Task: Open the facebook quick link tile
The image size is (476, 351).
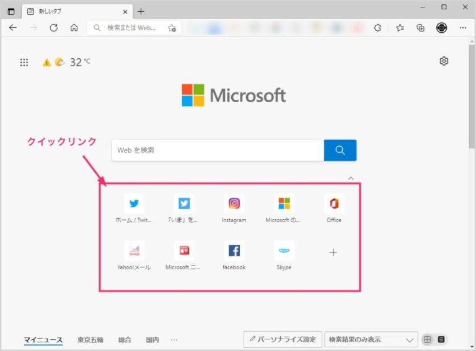Action: 234,251
